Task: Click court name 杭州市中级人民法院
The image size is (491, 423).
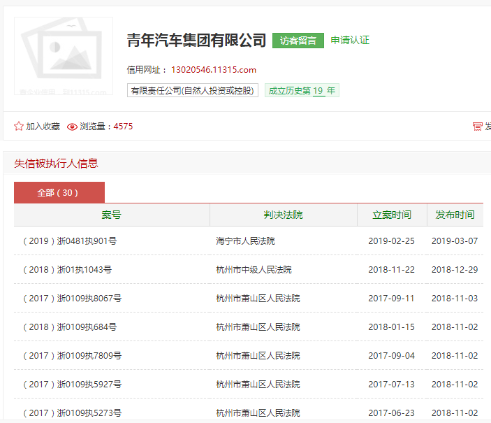Action: (254, 270)
